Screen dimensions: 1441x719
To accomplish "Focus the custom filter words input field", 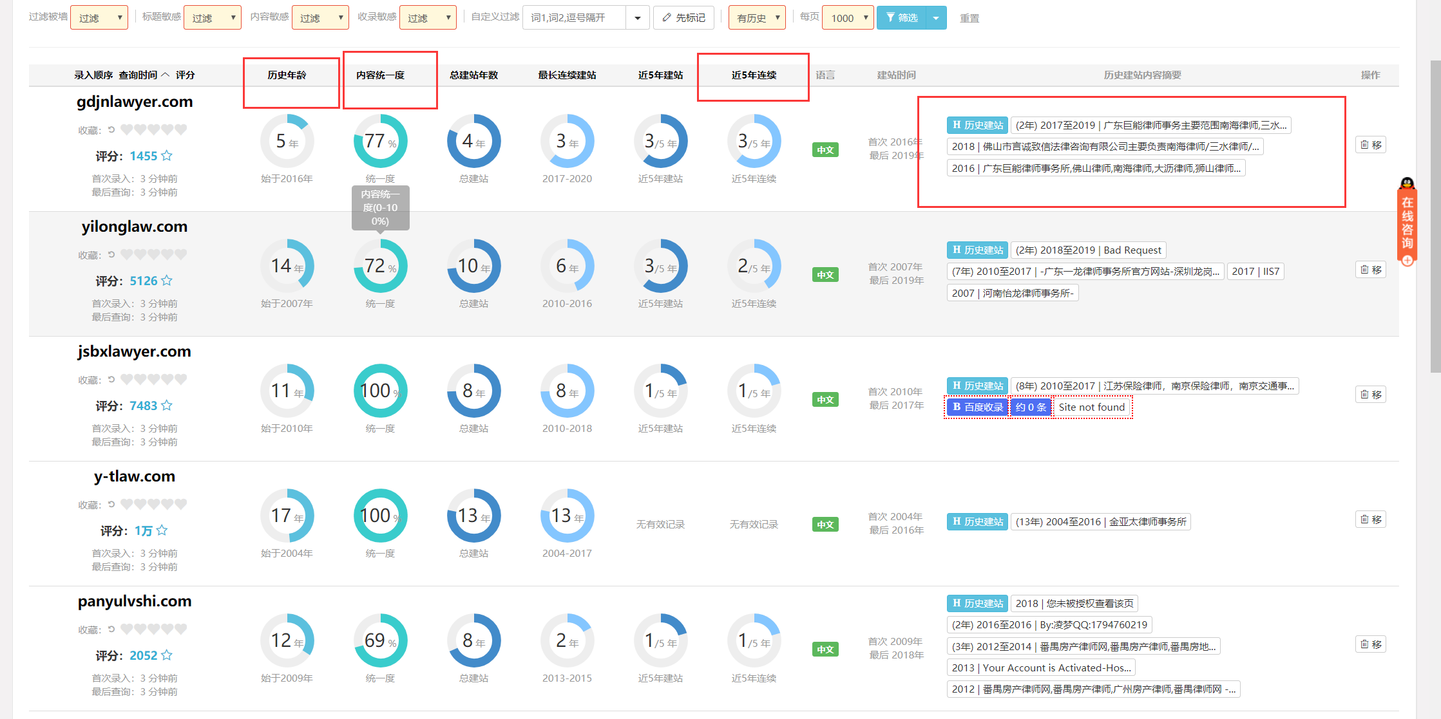I will (574, 18).
